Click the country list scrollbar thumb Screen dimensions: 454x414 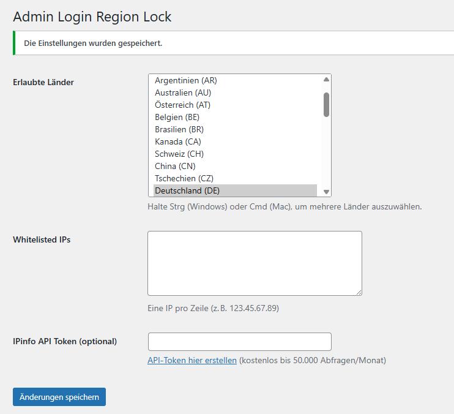(327, 104)
